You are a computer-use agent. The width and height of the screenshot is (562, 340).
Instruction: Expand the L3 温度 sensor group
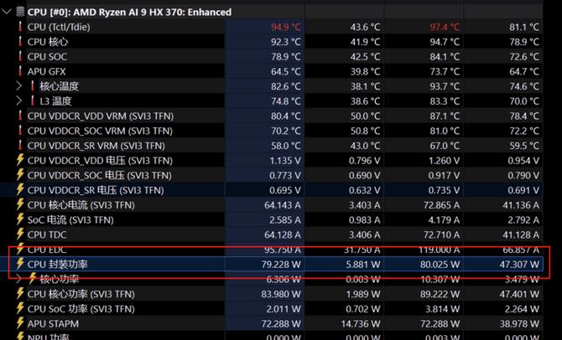tap(19, 101)
